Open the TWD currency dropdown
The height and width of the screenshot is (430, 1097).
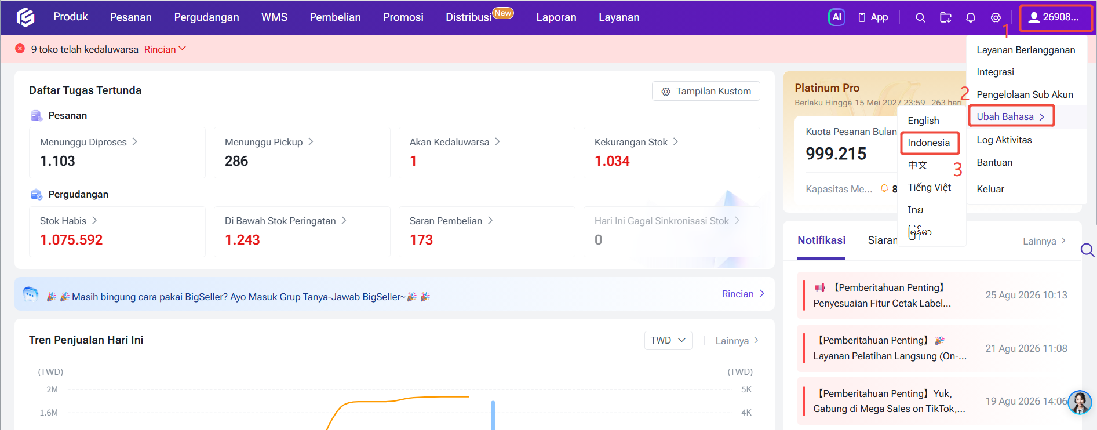tap(668, 340)
